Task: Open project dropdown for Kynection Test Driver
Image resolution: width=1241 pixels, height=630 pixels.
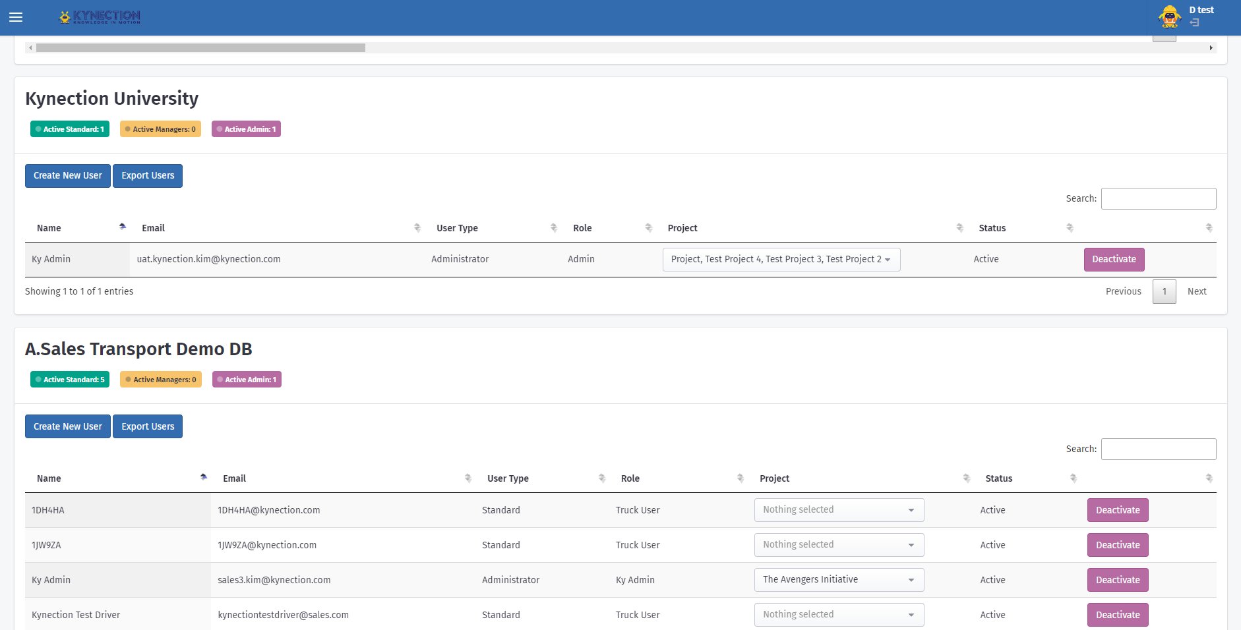Action: [839, 615]
